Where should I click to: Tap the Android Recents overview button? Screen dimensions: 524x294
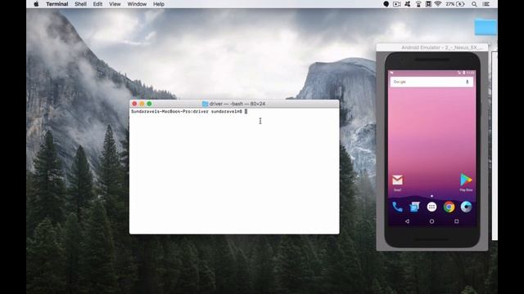tap(457, 221)
